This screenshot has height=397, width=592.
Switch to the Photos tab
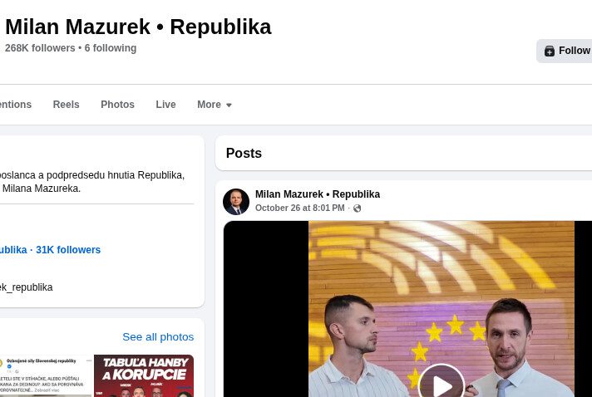[x=117, y=105]
